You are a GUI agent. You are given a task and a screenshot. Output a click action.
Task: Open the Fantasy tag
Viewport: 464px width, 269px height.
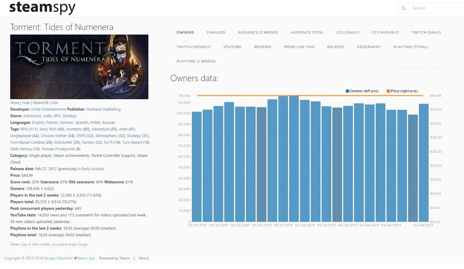point(88,143)
